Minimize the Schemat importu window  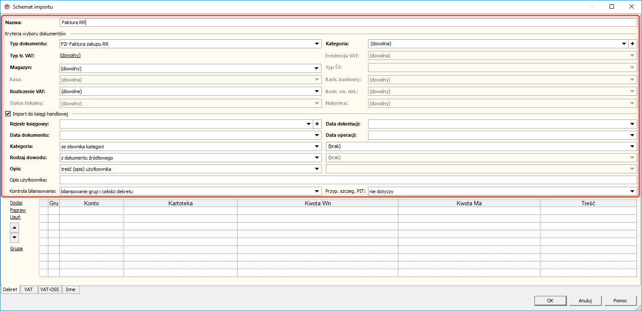[592, 7]
